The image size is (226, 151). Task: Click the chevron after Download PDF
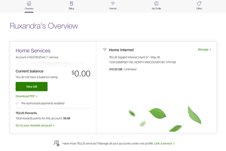[x=37, y=96]
